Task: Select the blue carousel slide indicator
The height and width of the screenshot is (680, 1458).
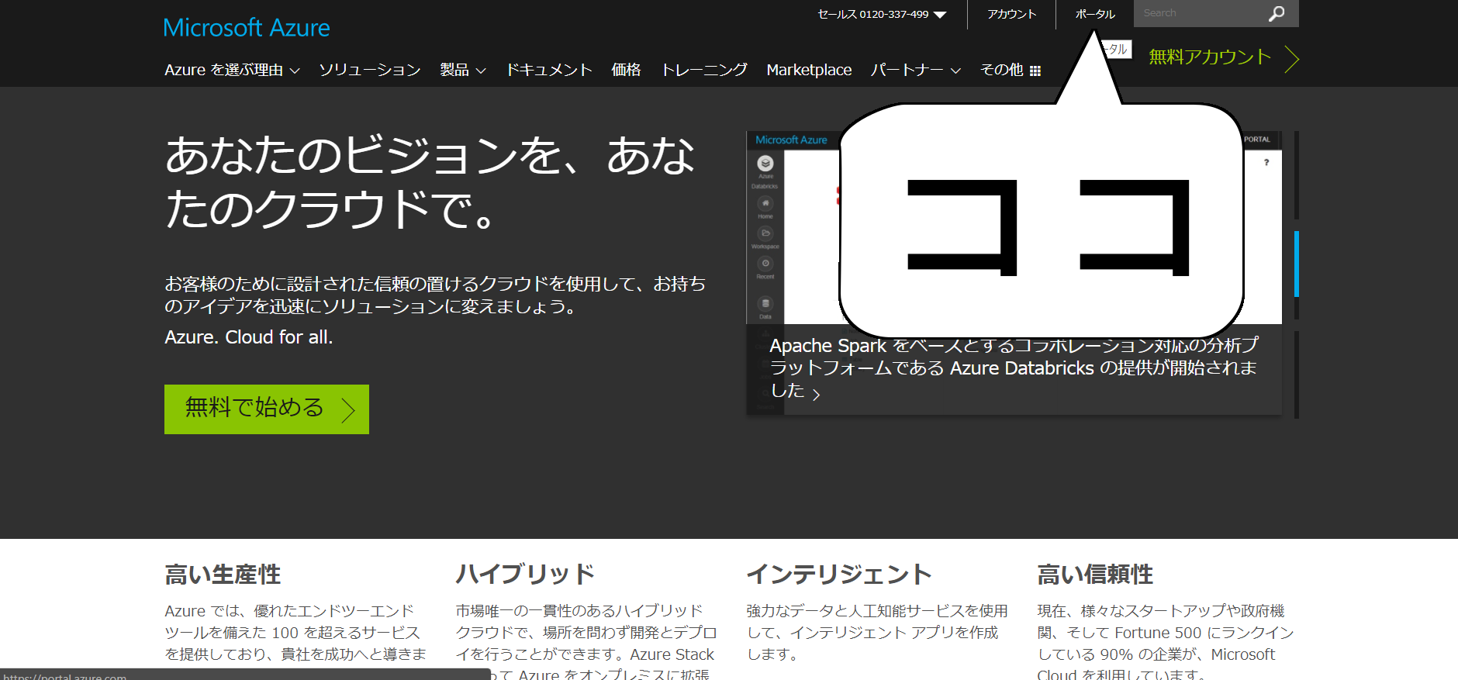Action: 1296,264
